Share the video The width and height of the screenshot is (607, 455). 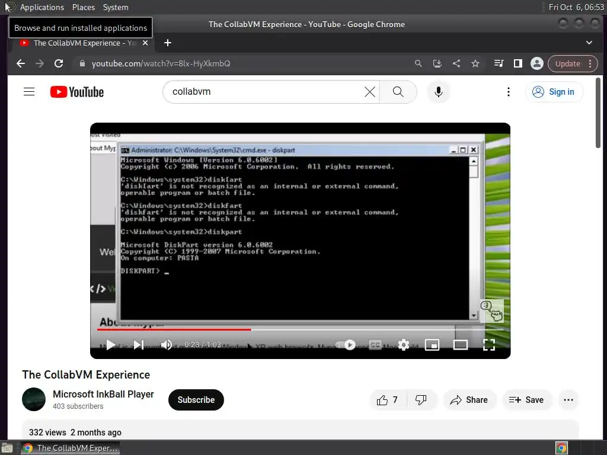coord(469,400)
